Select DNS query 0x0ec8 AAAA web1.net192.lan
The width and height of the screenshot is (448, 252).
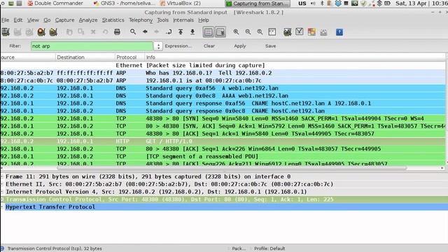click(223, 96)
